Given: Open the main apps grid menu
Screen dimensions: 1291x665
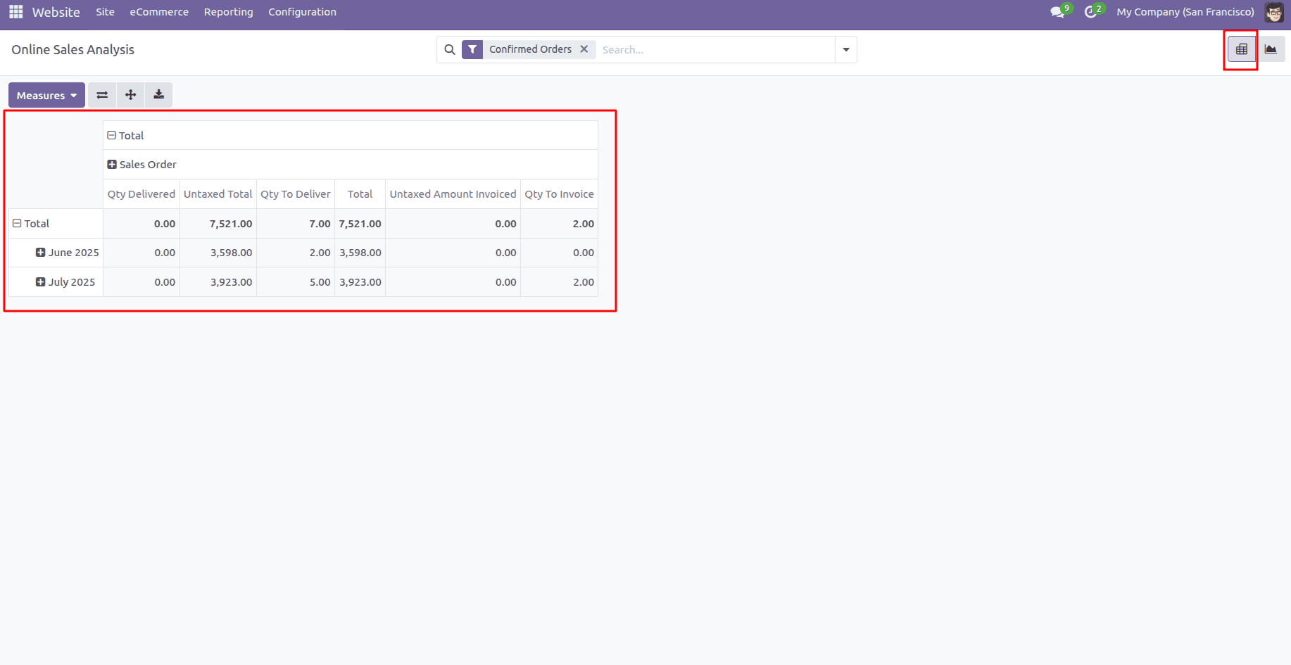Looking at the screenshot, I should [15, 12].
